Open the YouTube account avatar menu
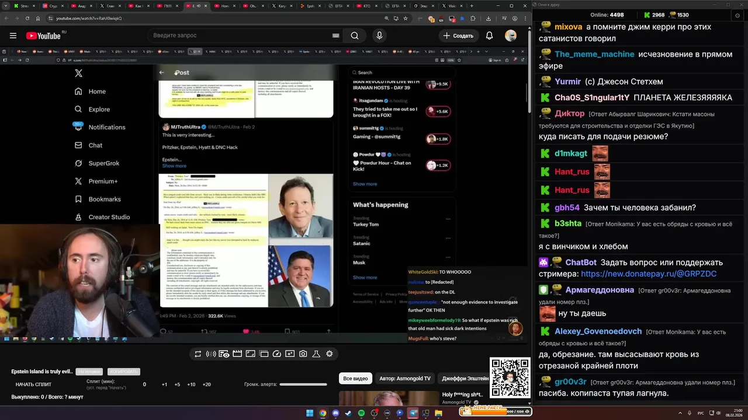The height and width of the screenshot is (420, 748). click(x=511, y=36)
